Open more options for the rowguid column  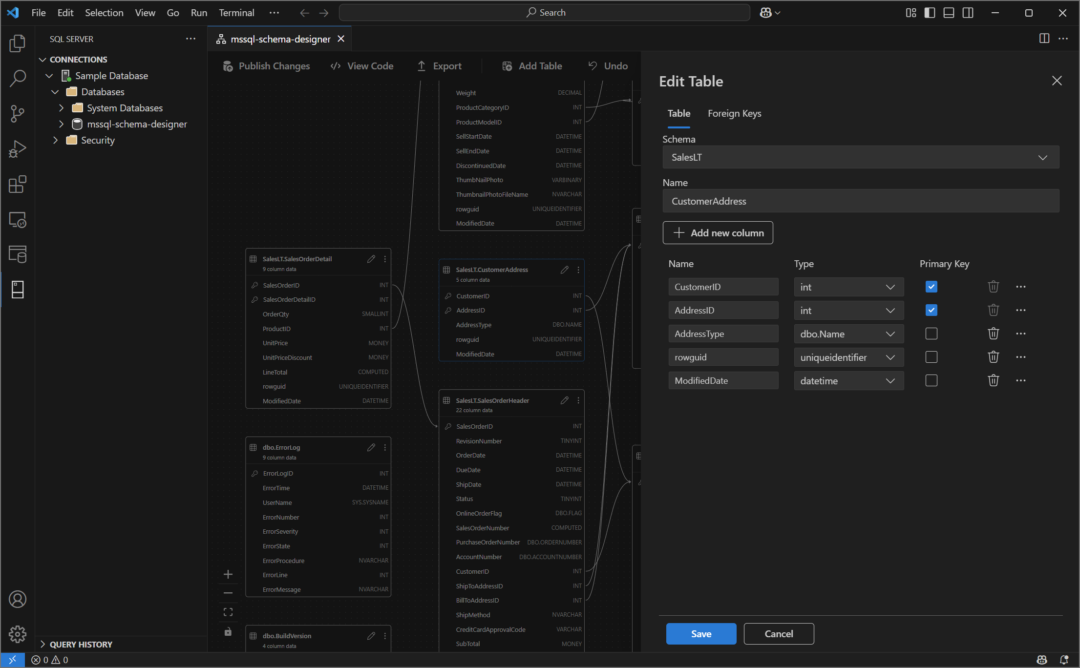1020,357
